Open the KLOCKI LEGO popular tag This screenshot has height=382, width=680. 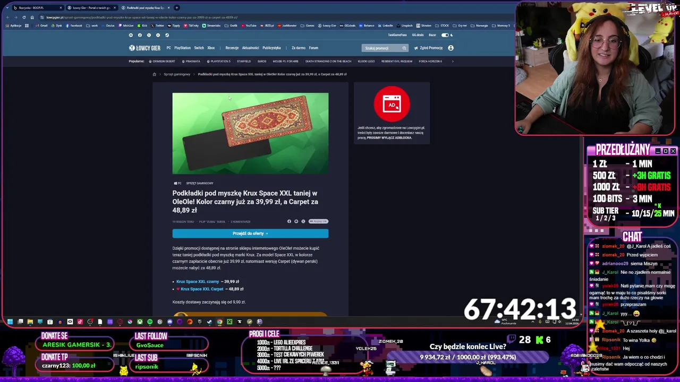pos(366,61)
